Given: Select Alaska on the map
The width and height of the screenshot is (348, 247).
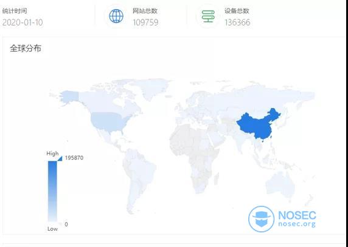Looking at the screenshot, I should 69,96.
